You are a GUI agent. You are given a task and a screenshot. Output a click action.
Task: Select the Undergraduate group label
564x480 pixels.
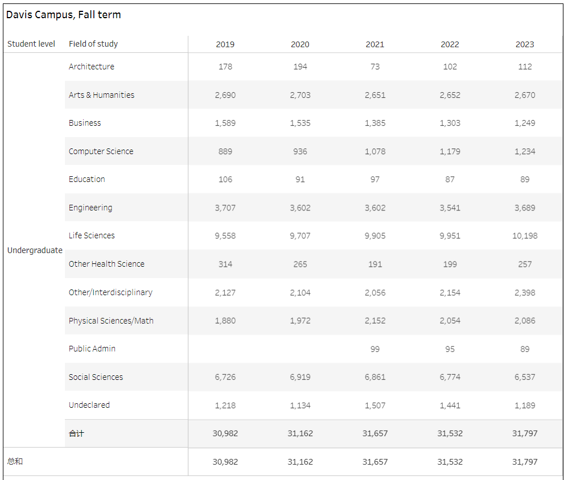(35, 250)
